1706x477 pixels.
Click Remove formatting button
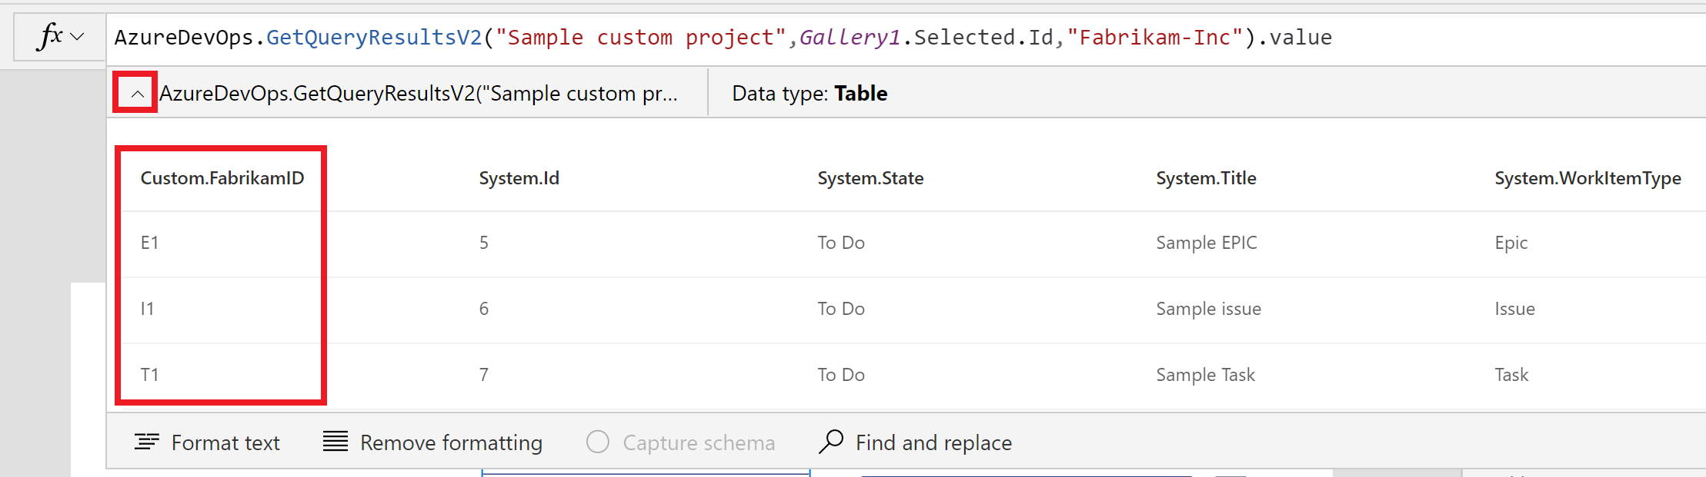click(432, 442)
